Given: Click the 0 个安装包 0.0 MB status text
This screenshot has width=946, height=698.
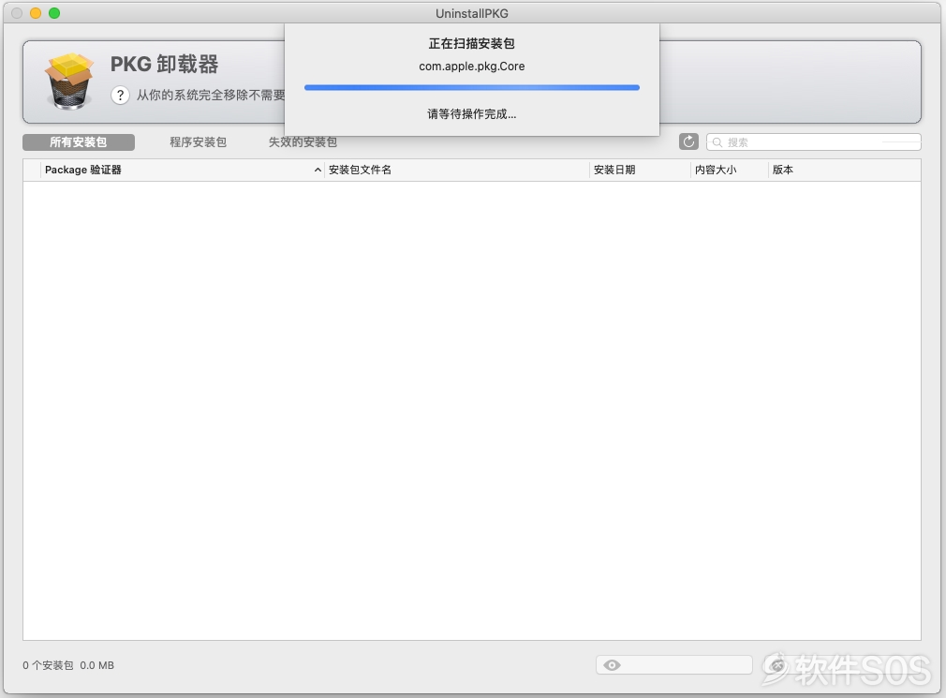Looking at the screenshot, I should coord(68,665).
